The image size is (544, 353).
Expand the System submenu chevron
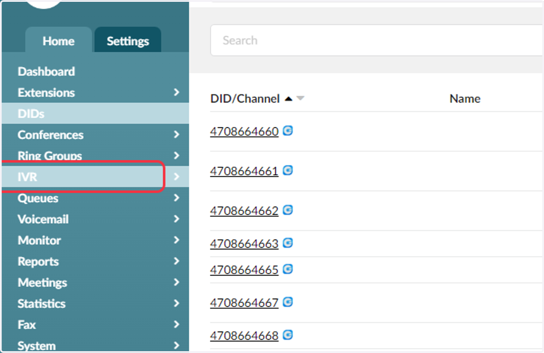177,345
